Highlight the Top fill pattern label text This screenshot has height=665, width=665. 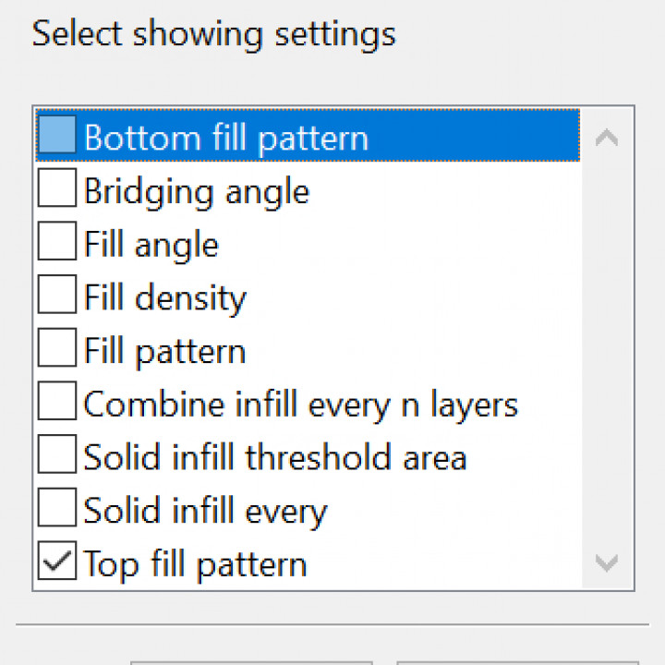coord(196,563)
